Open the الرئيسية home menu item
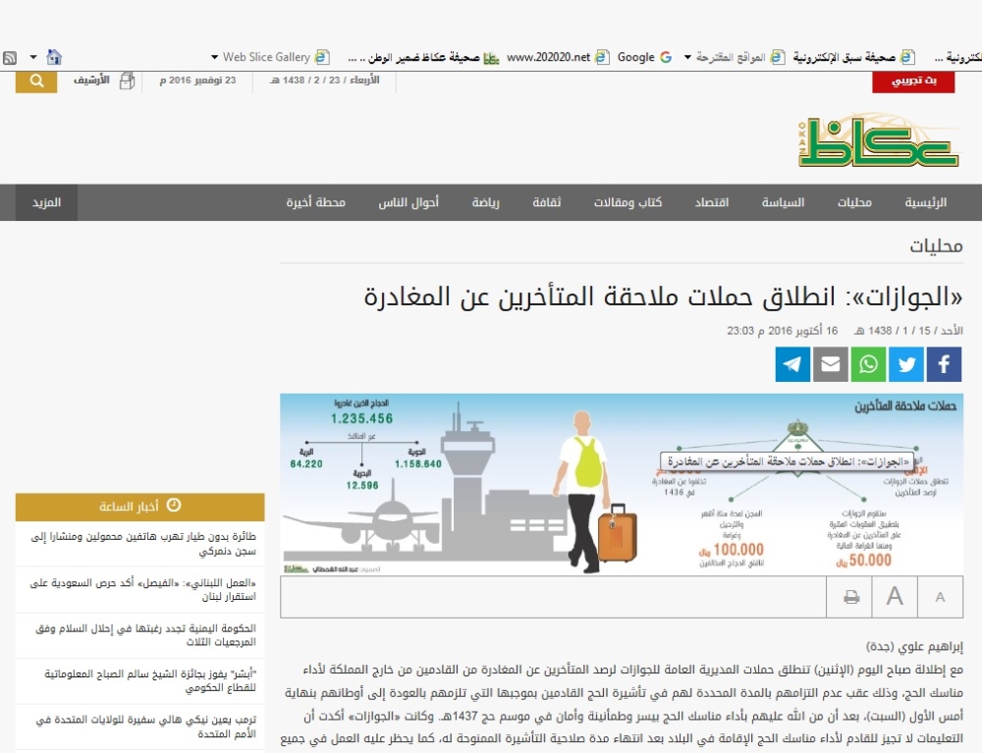 925,202
